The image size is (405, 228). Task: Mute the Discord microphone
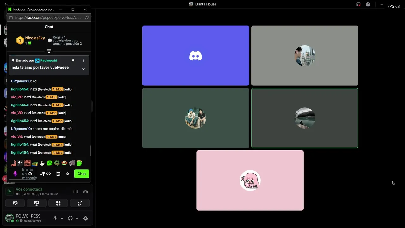(55, 218)
